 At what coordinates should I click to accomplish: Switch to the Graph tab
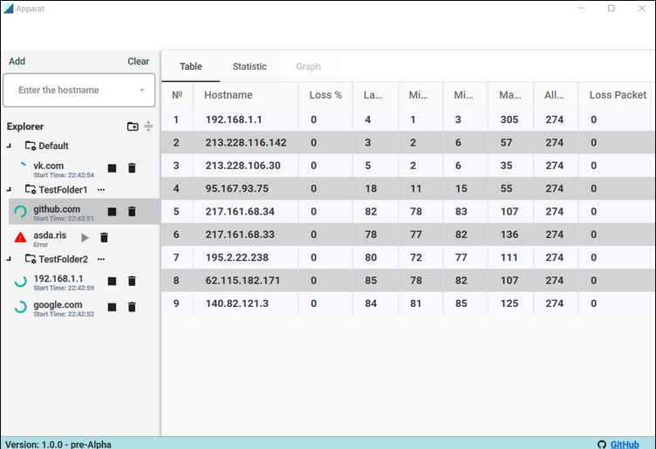pyautogui.click(x=308, y=66)
